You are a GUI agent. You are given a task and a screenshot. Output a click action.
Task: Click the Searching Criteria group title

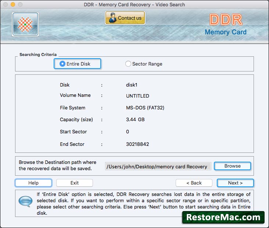[38, 55]
